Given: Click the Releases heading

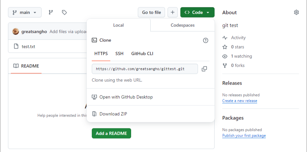Looking at the screenshot, I should point(232,83).
